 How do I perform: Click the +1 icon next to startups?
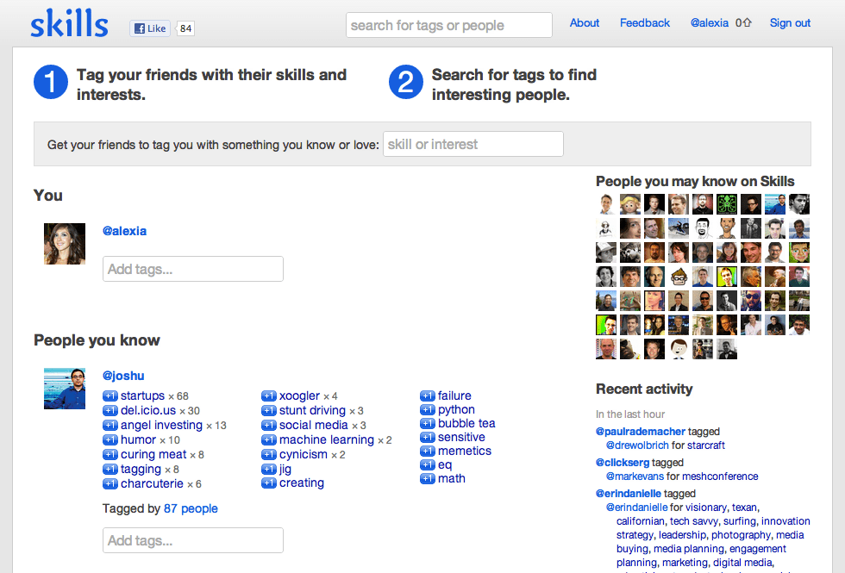click(x=110, y=396)
